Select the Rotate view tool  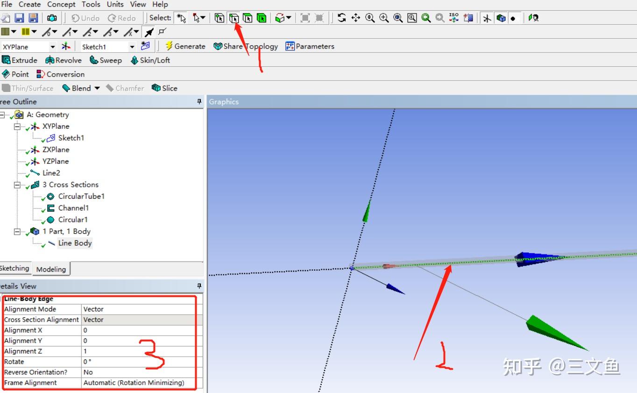coord(342,18)
